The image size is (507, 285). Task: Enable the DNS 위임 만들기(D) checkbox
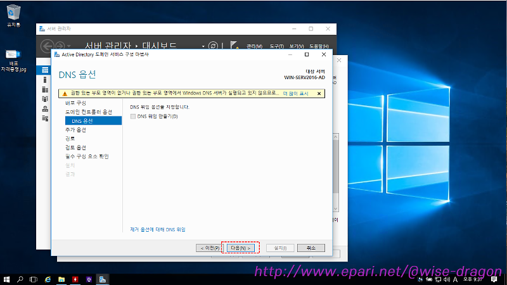point(133,117)
